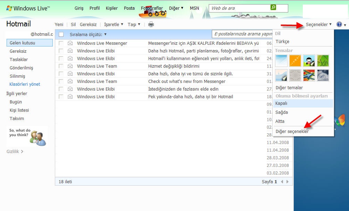Go to Giriş in top navigation
This screenshot has height=211, width=349.
click(x=79, y=8)
